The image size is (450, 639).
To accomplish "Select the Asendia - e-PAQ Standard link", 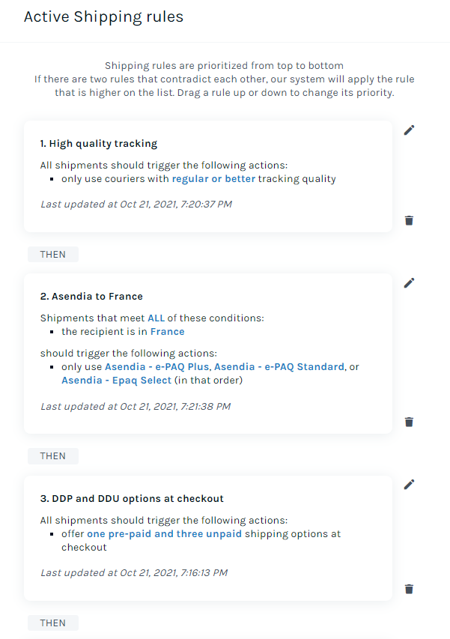I will [x=279, y=367].
